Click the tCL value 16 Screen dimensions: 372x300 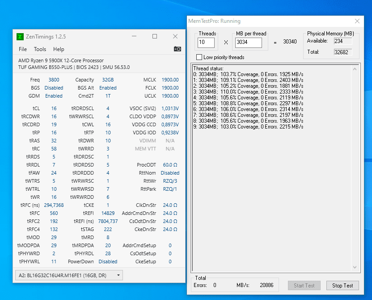(54, 108)
